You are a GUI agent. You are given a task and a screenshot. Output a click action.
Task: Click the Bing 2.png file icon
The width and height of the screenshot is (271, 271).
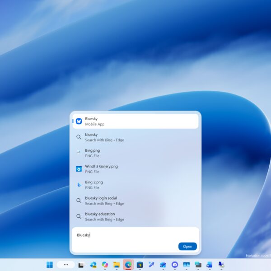coord(79,185)
